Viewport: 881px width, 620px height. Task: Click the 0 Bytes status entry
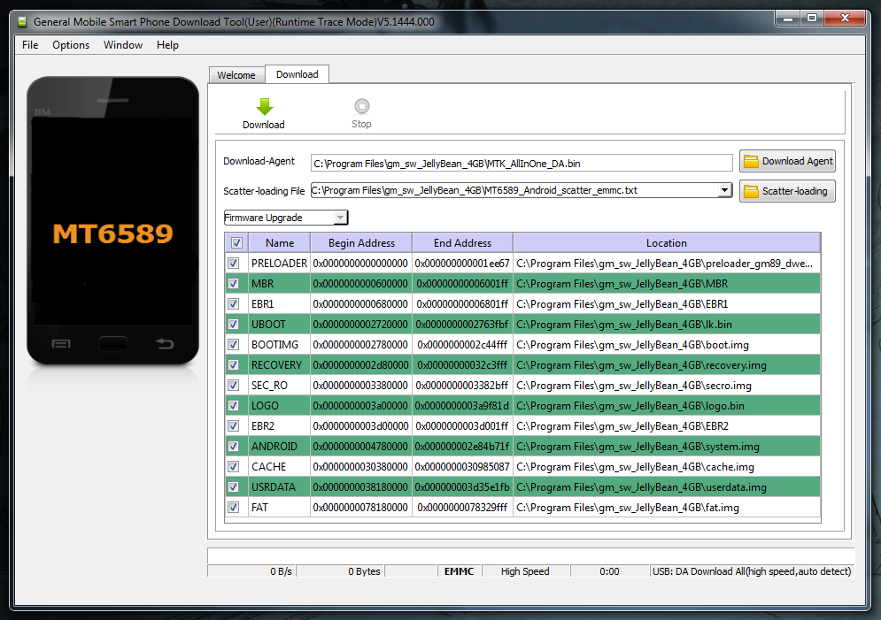(340, 571)
